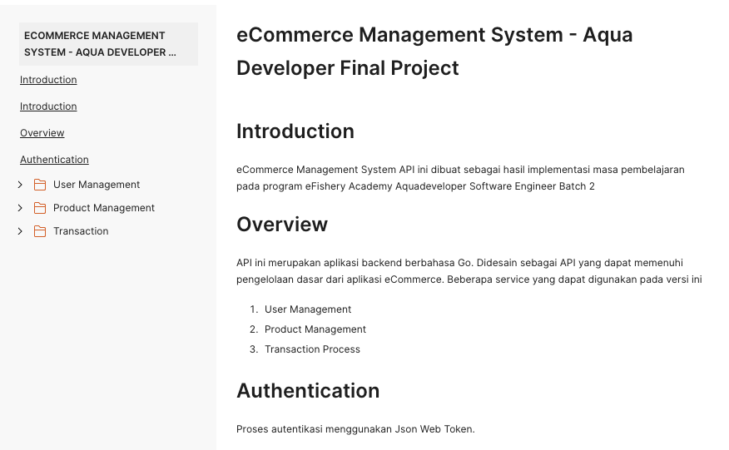Viewport: 729px width, 450px height.
Task: Click the Authentication heading in main content
Action: [308, 391]
